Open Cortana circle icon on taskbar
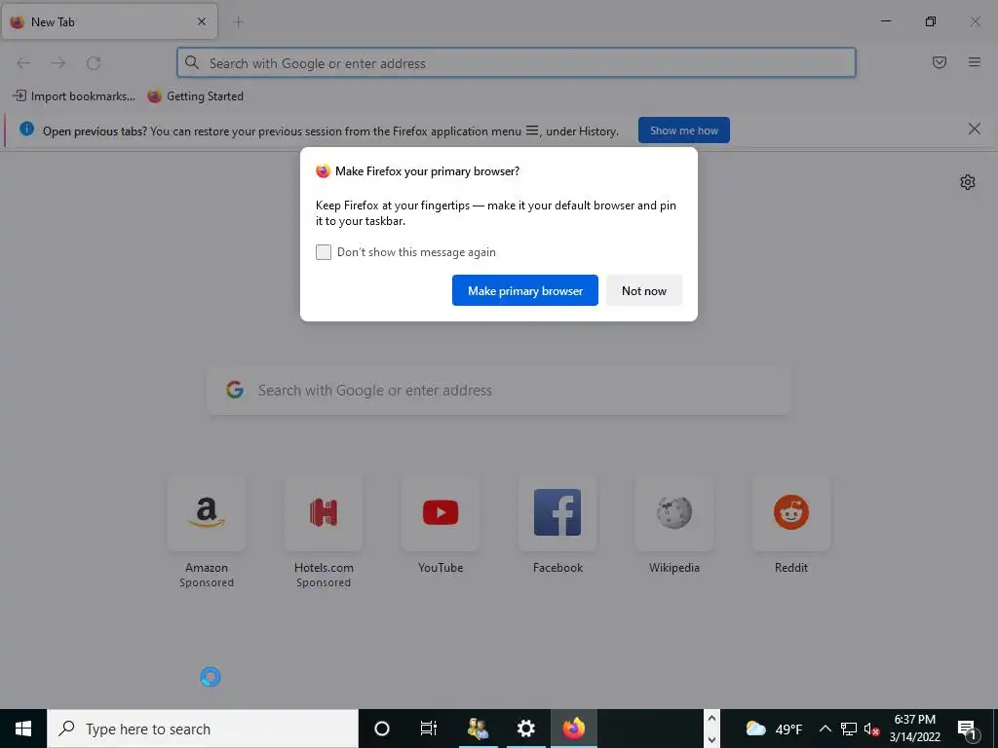 pyautogui.click(x=382, y=729)
